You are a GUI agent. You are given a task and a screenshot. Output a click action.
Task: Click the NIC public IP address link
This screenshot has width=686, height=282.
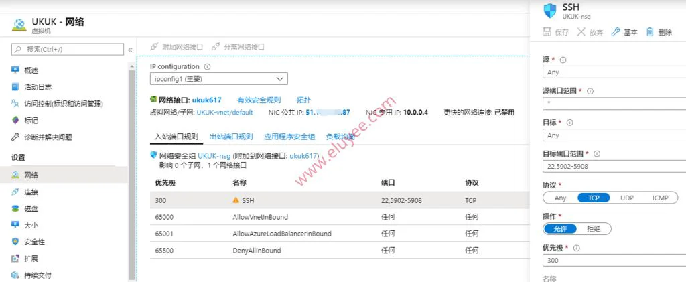click(x=328, y=113)
